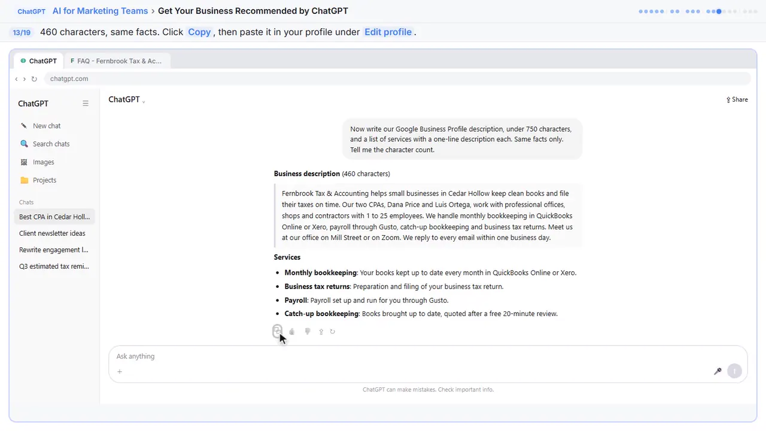
Task: Click the 'Business description' heading text
Action: [x=307, y=174]
